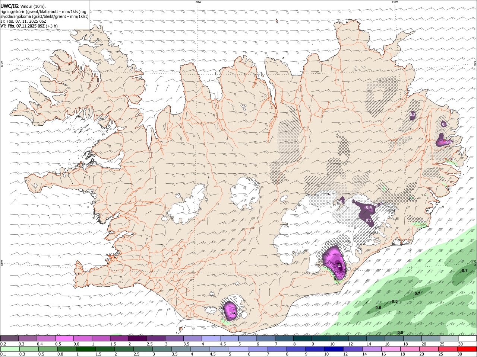Image resolution: width=477 pixels, height=357 pixels.
Task: Click the 'slydda/snjókoma' legend description line
Action: tap(44, 16)
